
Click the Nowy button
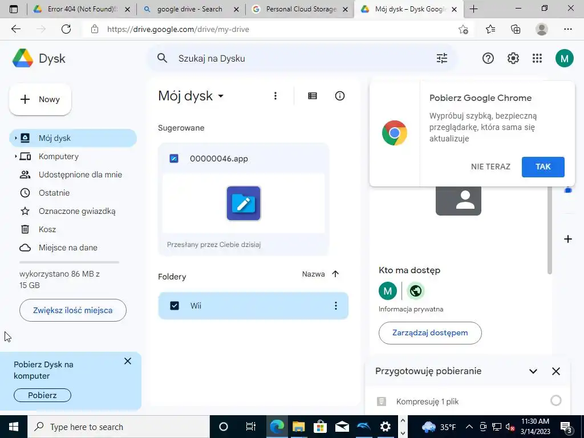click(40, 99)
